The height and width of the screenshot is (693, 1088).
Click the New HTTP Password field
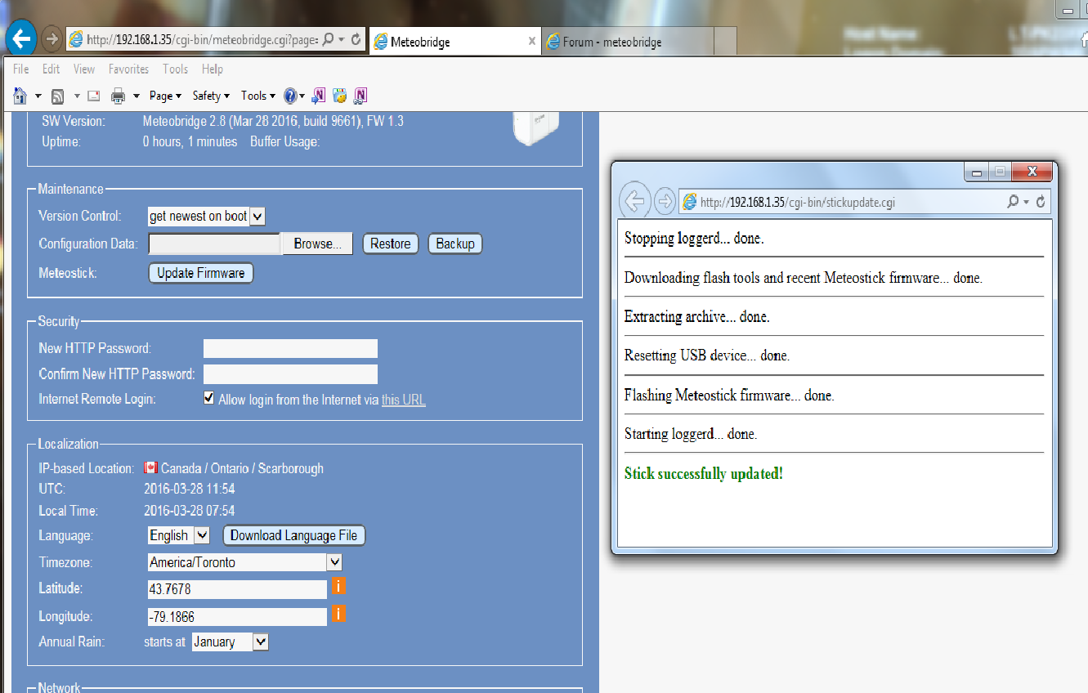pos(290,349)
